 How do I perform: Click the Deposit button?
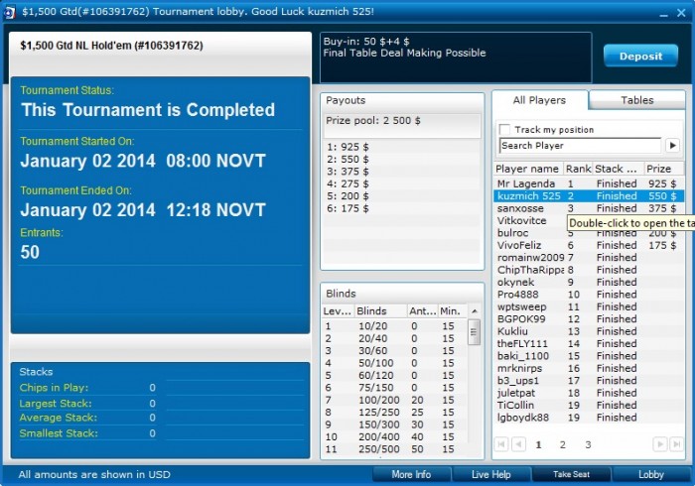coord(640,57)
